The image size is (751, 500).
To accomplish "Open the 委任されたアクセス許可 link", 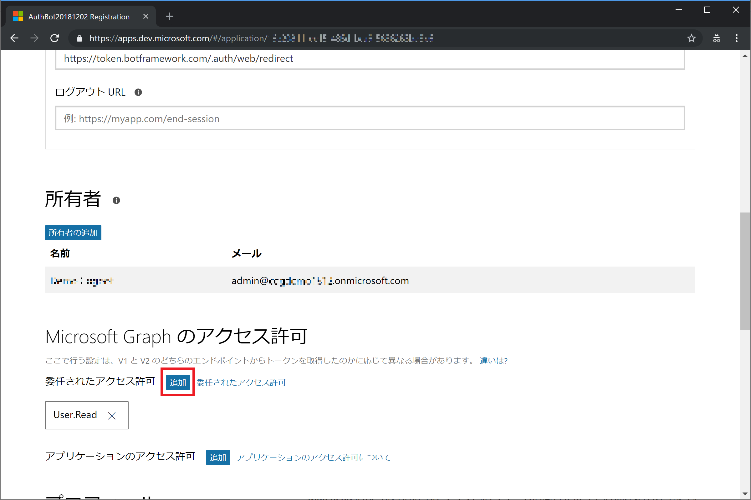I will pyautogui.click(x=241, y=382).
